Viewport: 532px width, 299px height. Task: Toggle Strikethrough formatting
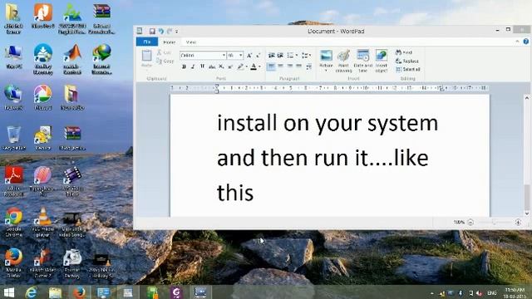coord(212,66)
